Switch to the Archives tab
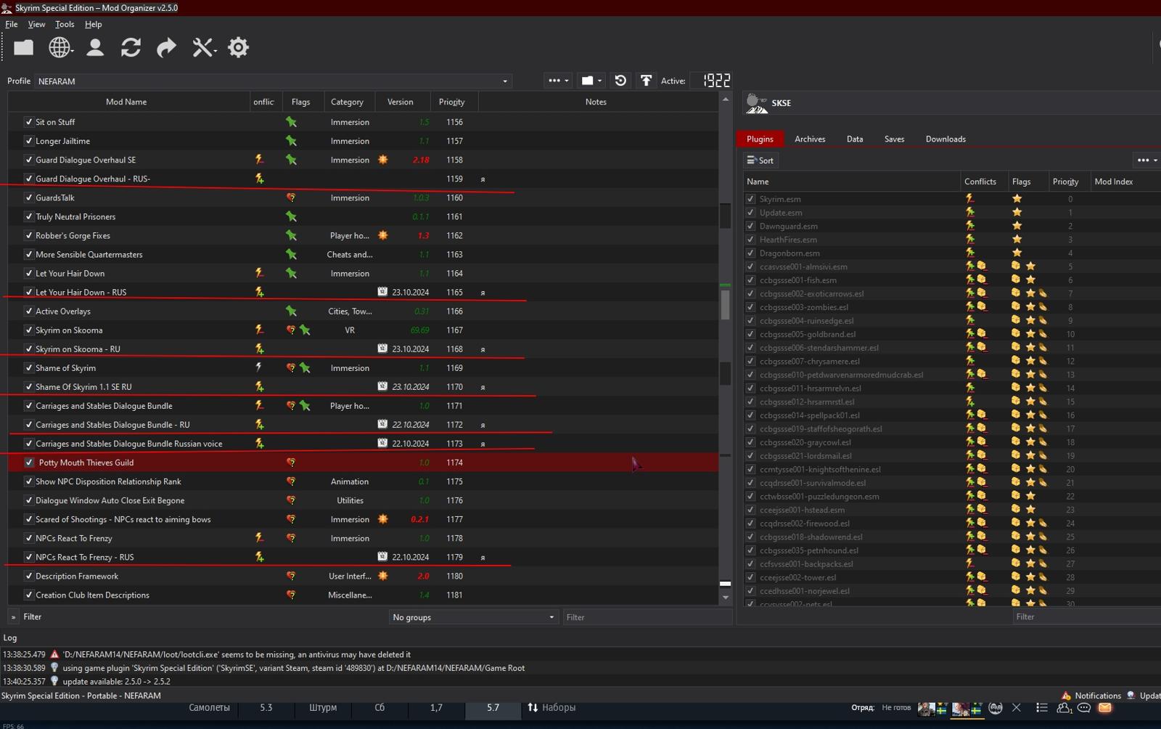 (810, 139)
